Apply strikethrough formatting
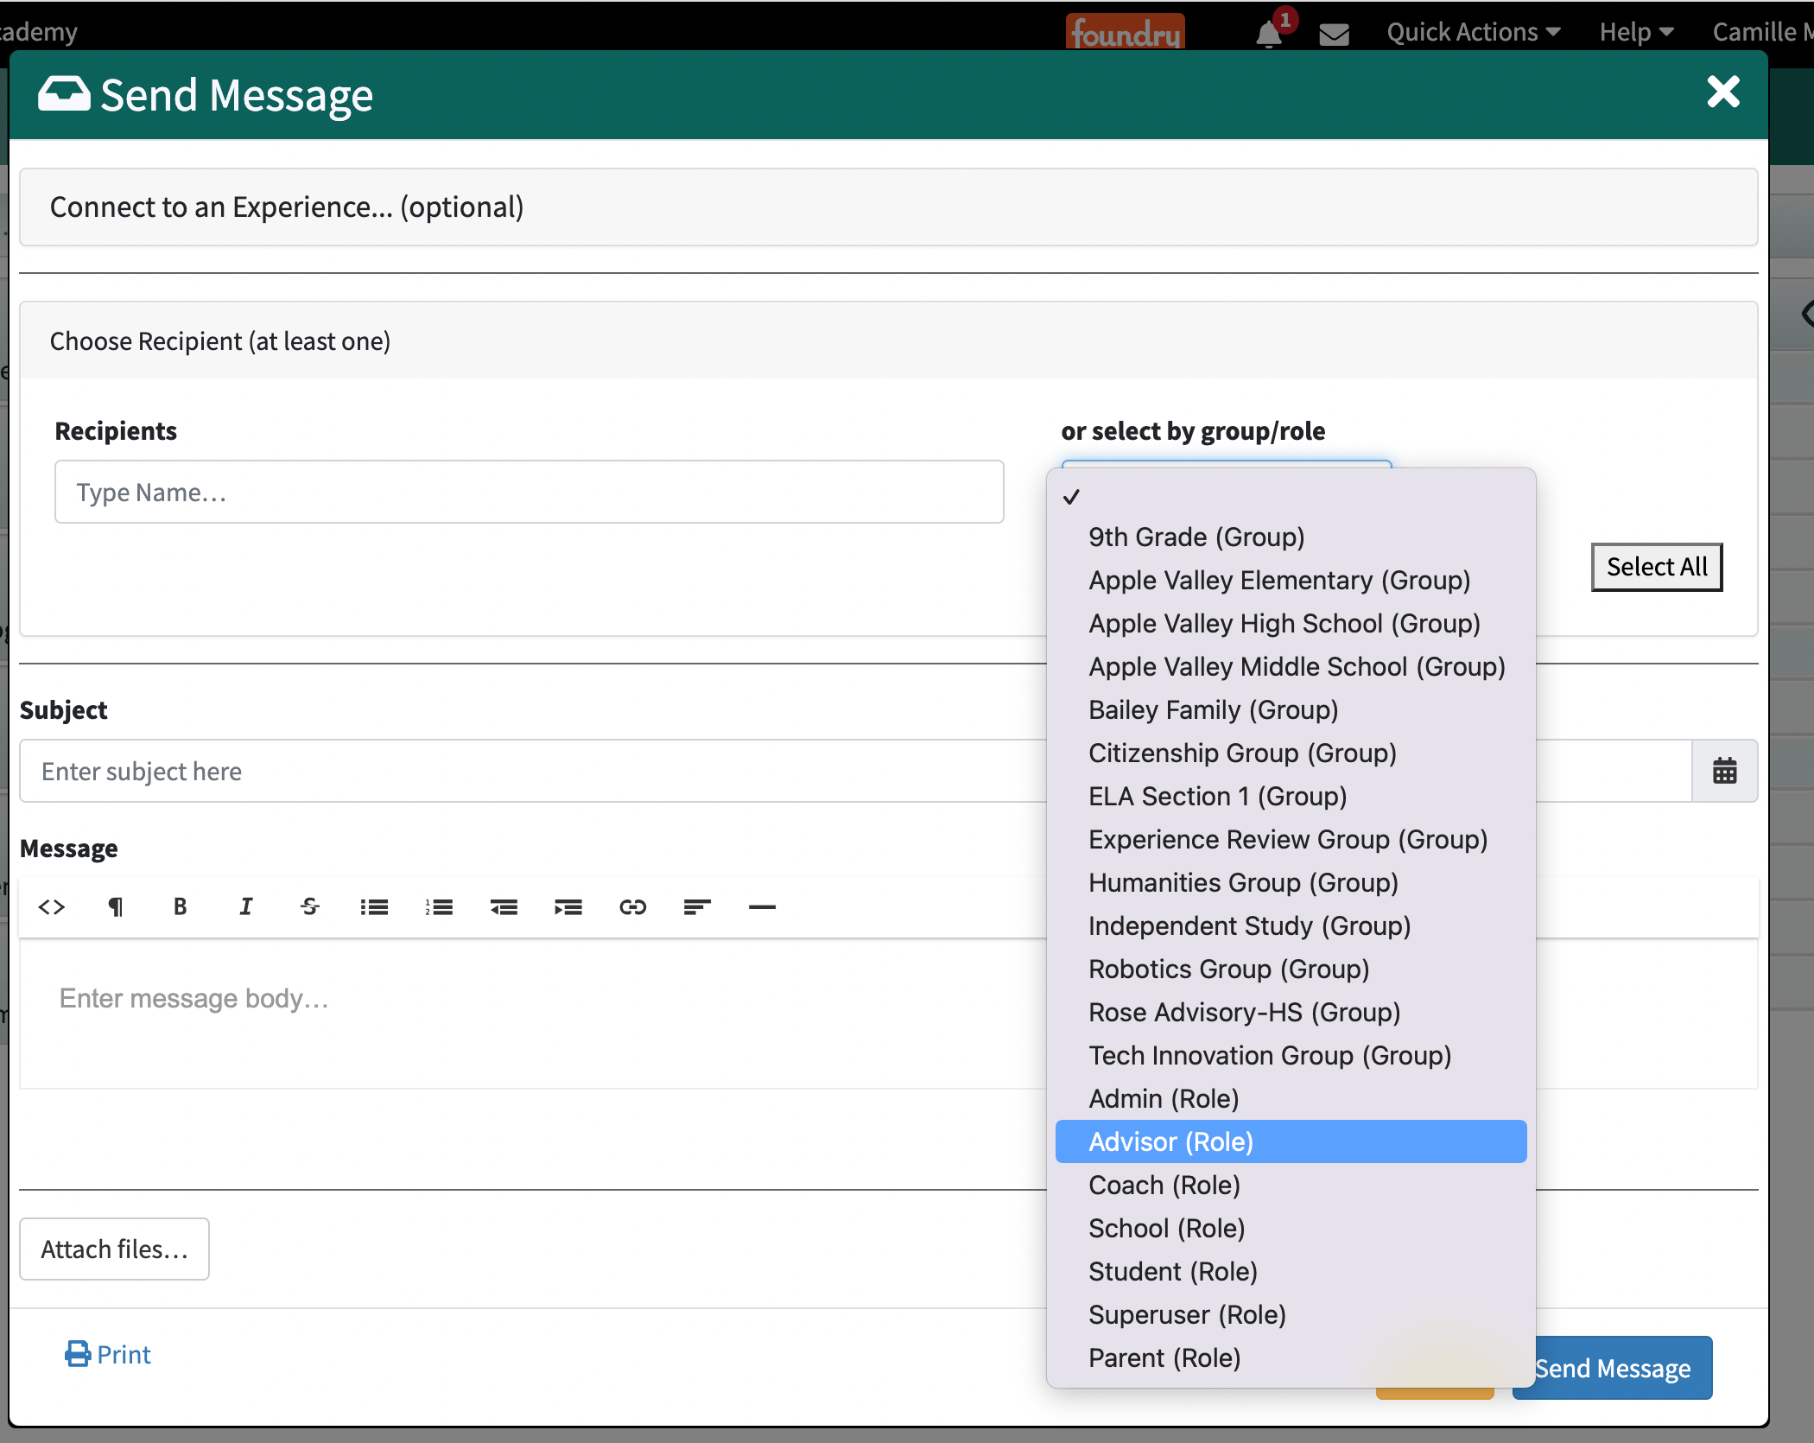Image resolution: width=1814 pixels, height=1443 pixels. pyautogui.click(x=309, y=906)
